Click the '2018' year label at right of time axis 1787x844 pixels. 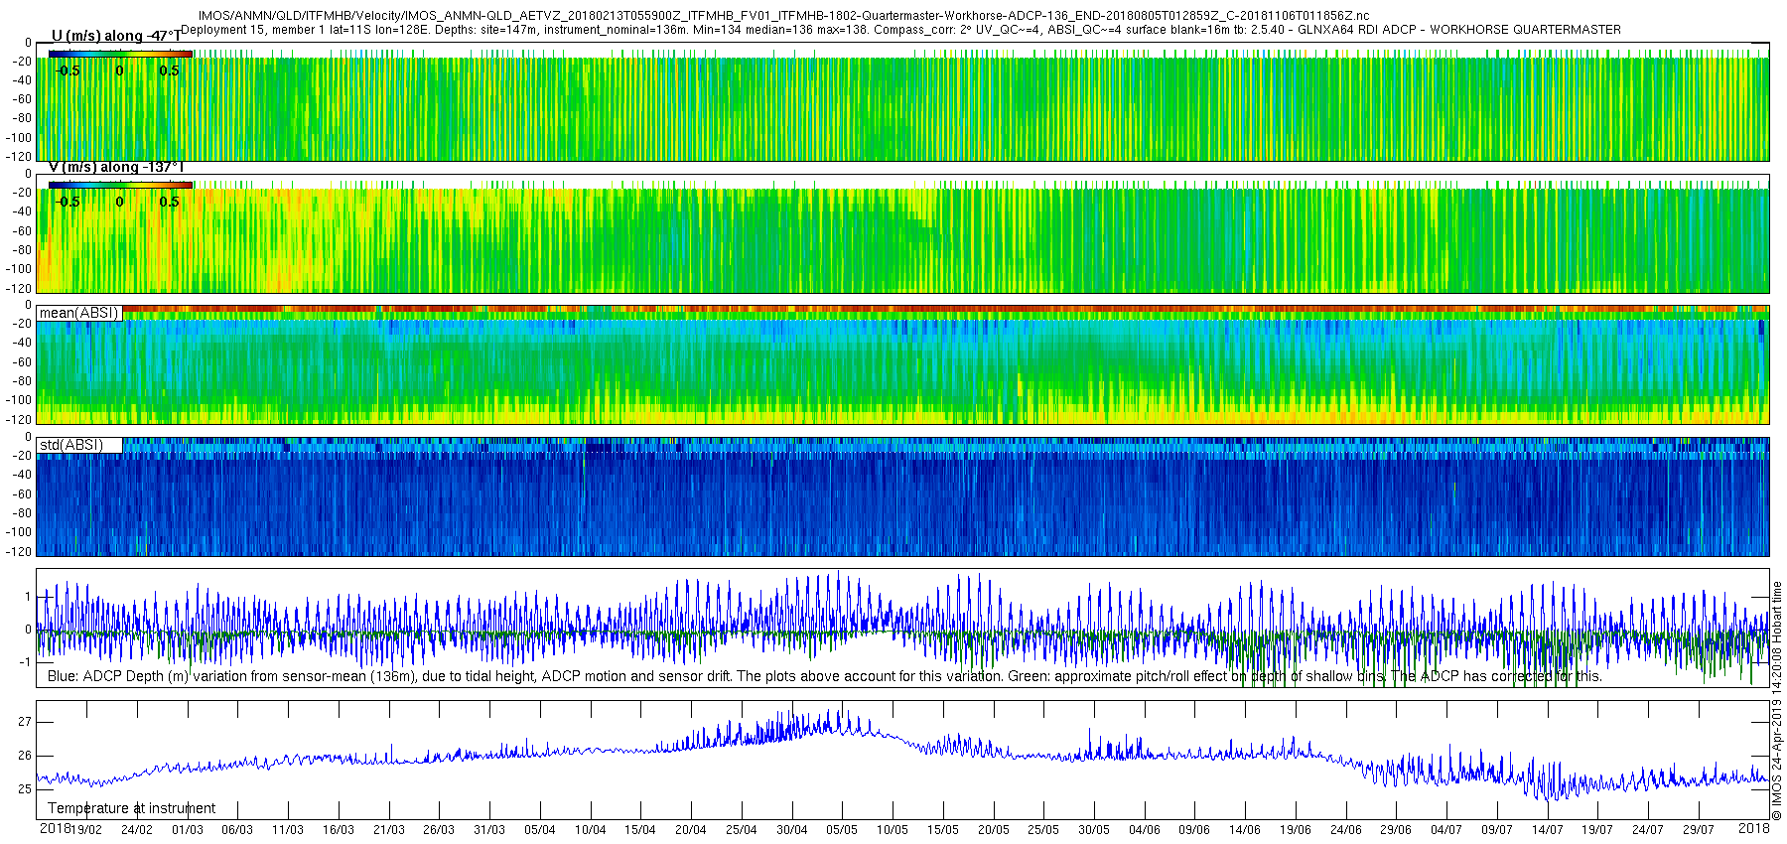tap(1754, 828)
